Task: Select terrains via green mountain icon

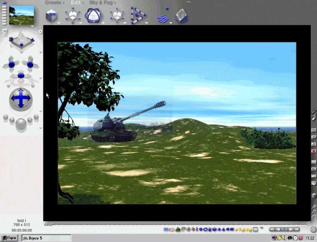Action: coord(178,229)
